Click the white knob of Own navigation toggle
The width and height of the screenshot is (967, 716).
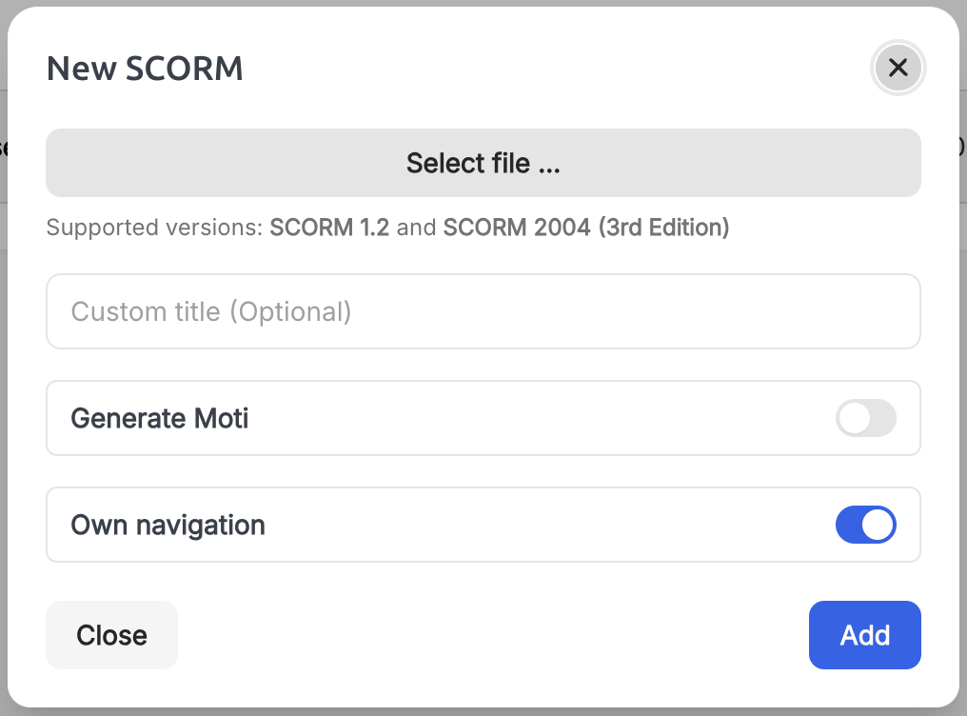pyautogui.click(x=878, y=525)
